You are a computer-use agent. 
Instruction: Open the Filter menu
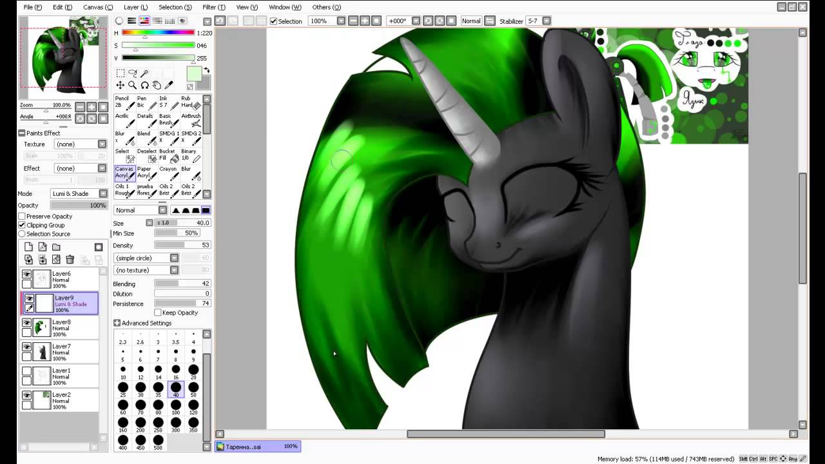(x=214, y=7)
